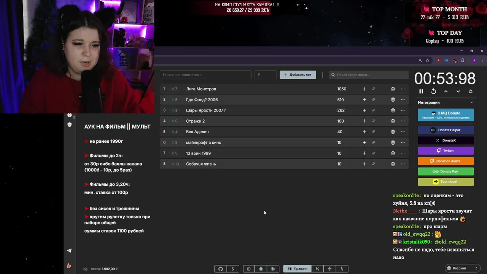
Task: Open the browser extensions puzzle icon
Action: pos(462,60)
